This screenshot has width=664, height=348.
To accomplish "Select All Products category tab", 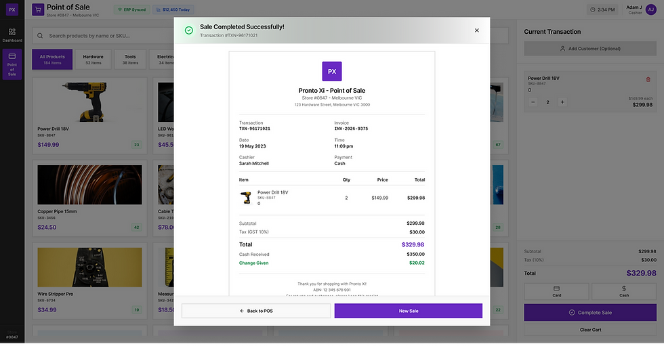I will [52, 60].
